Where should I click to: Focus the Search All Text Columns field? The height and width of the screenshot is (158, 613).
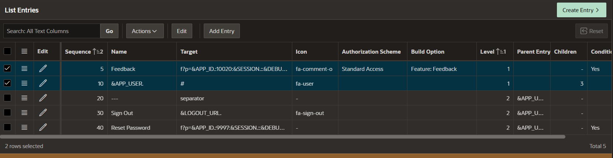coord(52,31)
